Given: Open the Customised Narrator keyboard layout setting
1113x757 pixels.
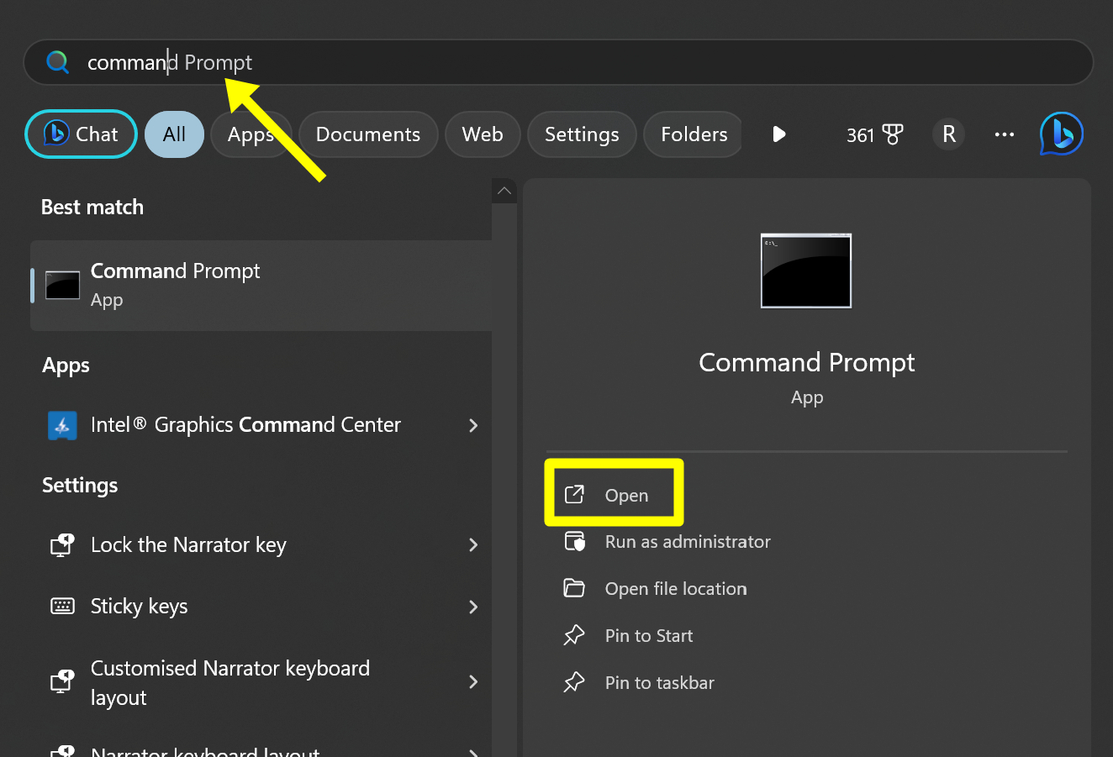Looking at the screenshot, I should coord(261,682).
